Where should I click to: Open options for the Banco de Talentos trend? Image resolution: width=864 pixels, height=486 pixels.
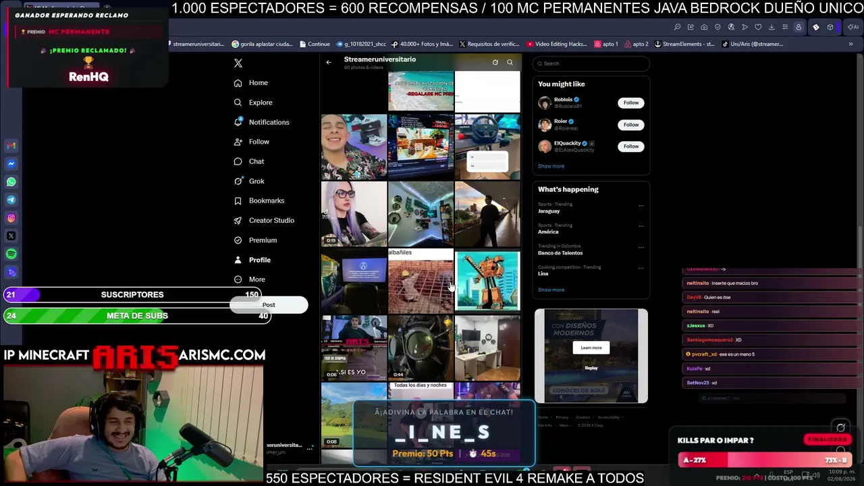[x=641, y=247]
